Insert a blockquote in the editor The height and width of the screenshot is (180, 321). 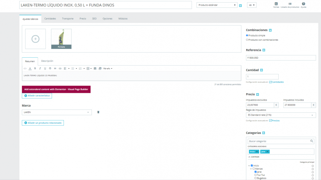(x=55, y=69)
